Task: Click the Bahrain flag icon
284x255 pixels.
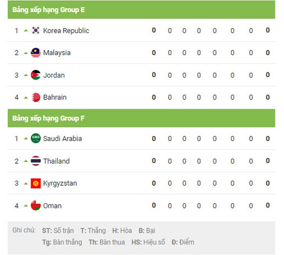Action: coord(36,97)
